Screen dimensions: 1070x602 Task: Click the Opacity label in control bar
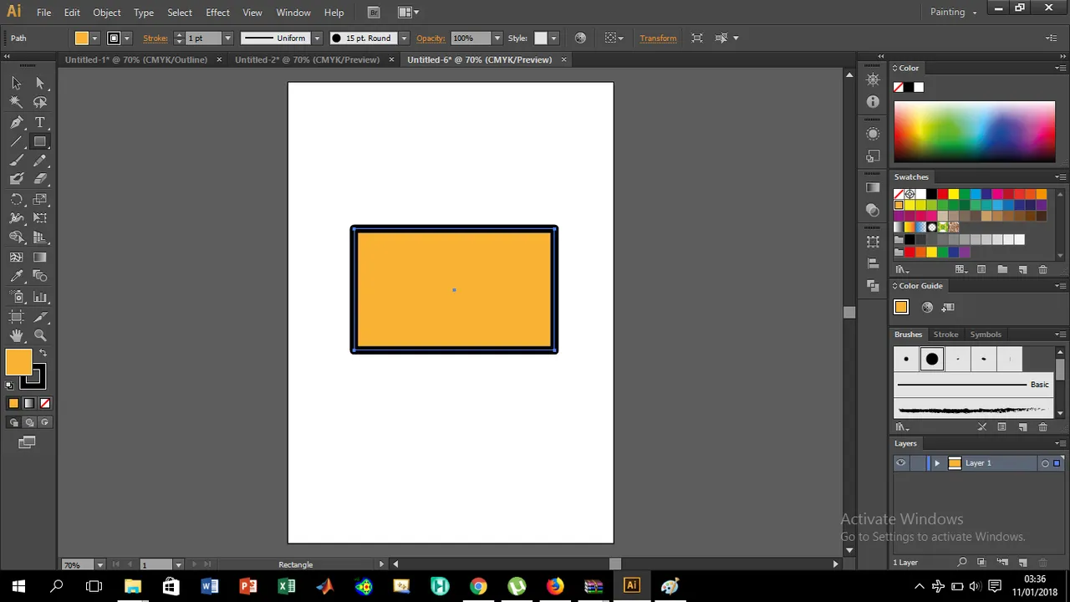[x=431, y=38]
